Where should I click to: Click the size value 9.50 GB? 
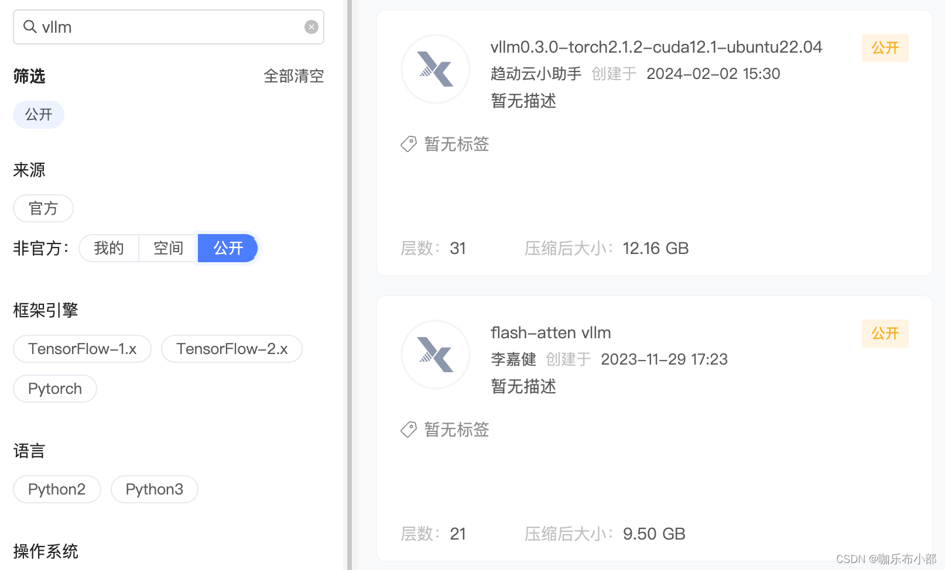654,534
